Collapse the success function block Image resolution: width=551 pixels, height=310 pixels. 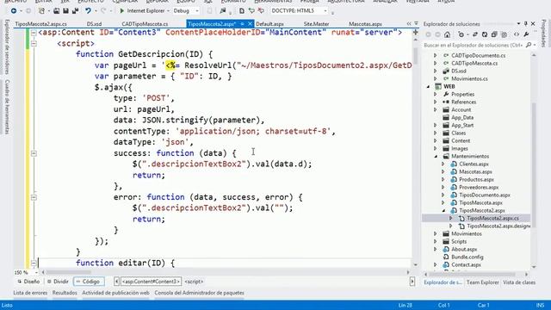[34, 153]
